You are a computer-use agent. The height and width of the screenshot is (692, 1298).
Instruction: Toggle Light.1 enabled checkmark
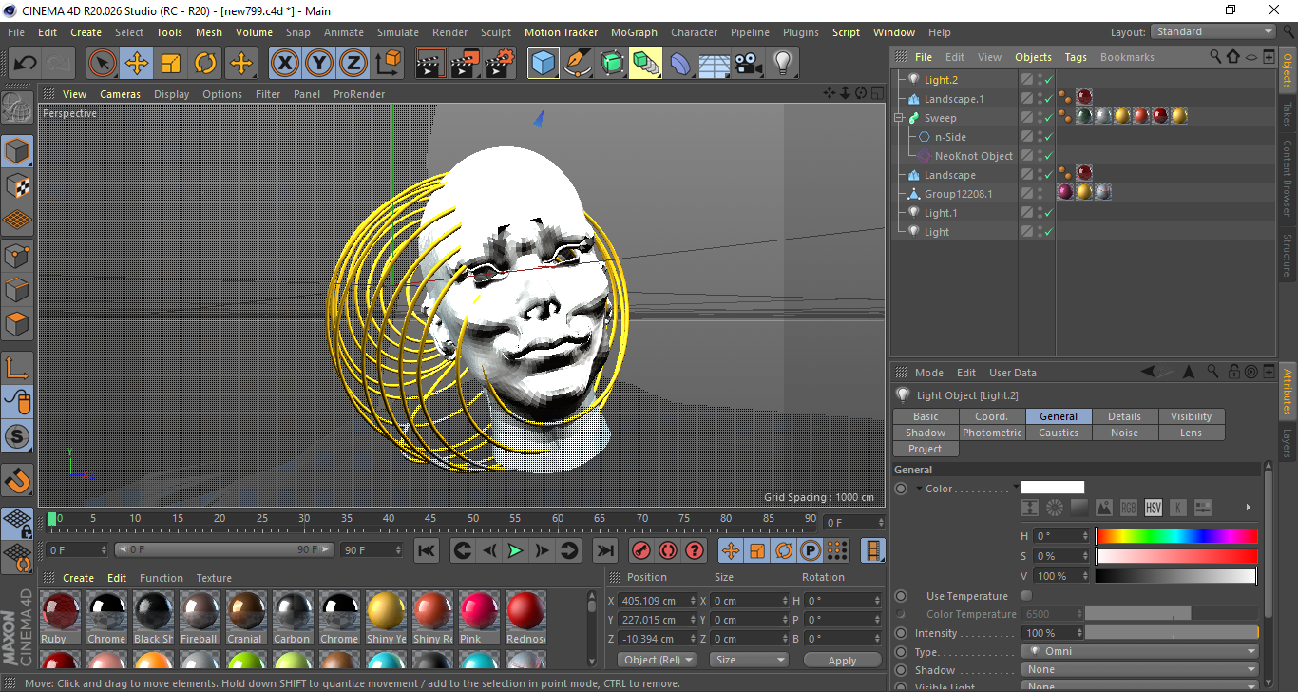(1049, 213)
